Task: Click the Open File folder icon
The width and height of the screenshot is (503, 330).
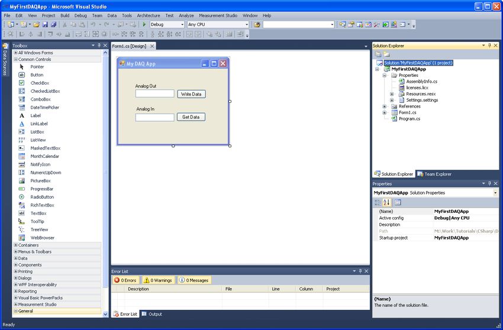Action: coord(36,24)
